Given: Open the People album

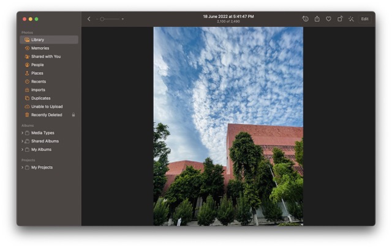Looking at the screenshot, I should tap(37, 65).
